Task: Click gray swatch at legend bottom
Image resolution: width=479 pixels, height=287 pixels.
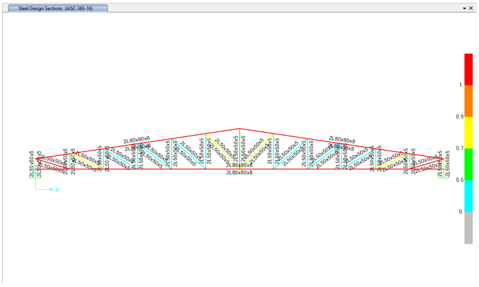Action: [468, 227]
